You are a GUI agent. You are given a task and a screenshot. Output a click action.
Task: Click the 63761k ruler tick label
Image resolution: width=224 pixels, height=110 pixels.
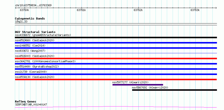[x=82, y=10]
